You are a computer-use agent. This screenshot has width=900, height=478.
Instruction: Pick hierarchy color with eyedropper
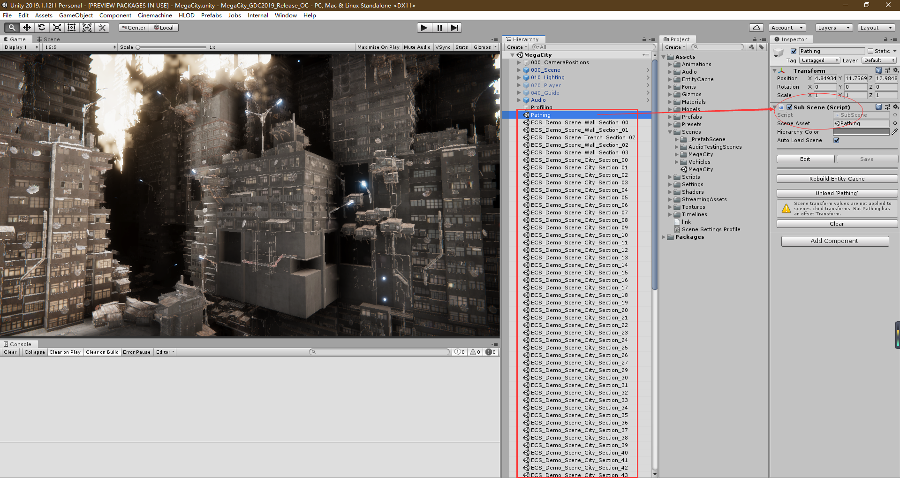click(x=894, y=132)
